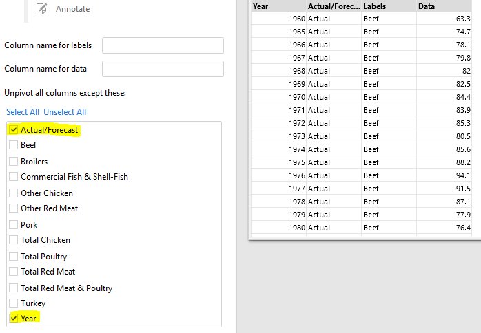481x333 pixels.
Task: Enable the Broilers checkbox
Action: tap(14, 162)
